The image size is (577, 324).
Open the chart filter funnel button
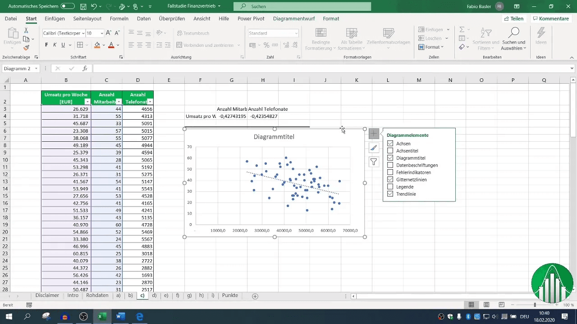click(374, 162)
